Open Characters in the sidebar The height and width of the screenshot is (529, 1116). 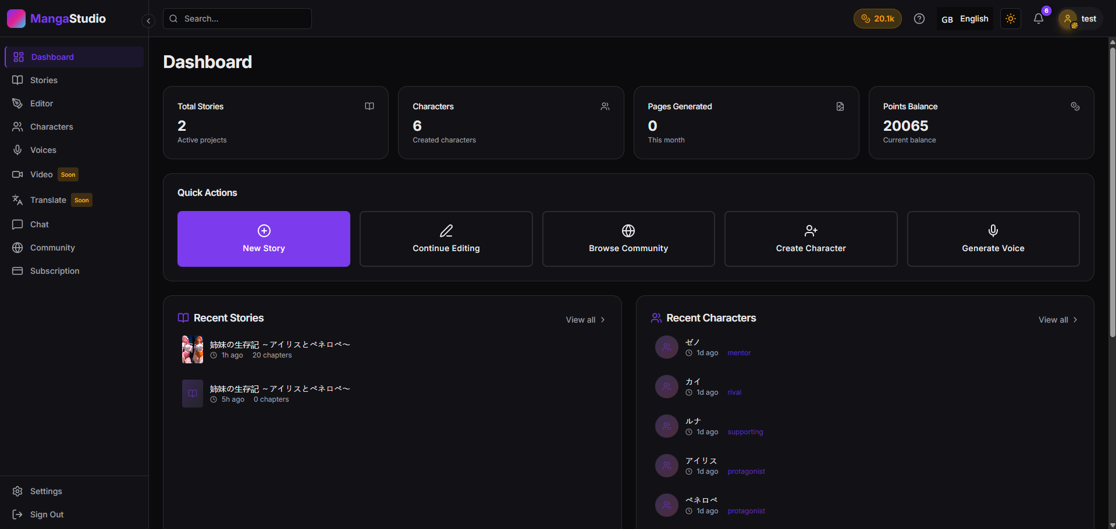click(x=74, y=127)
